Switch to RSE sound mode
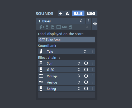Screen dimensions: 132x108 [78, 13]
